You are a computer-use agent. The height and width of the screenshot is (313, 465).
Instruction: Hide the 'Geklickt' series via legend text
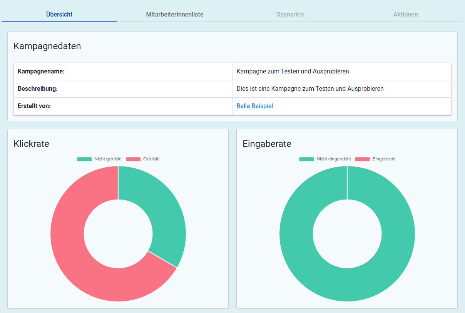click(x=151, y=159)
